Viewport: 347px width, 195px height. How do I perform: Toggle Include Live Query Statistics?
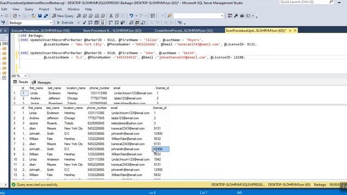click(117, 23)
